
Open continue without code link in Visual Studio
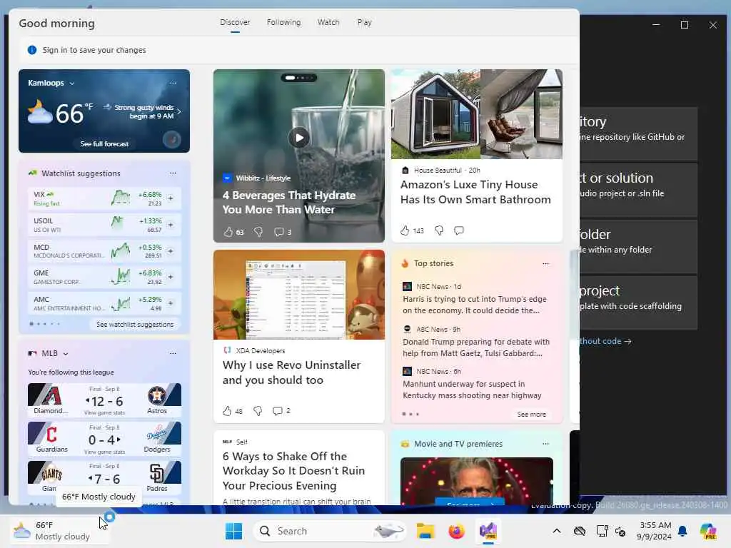[605, 341]
